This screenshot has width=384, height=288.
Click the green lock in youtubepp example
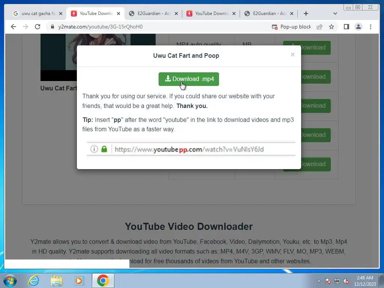[104, 149]
